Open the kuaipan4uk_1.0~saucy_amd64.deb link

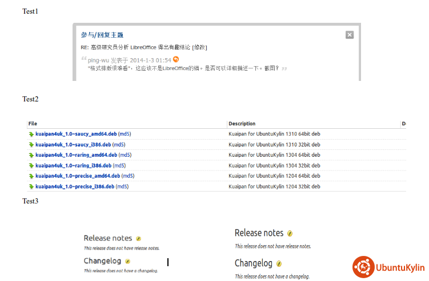(x=76, y=134)
